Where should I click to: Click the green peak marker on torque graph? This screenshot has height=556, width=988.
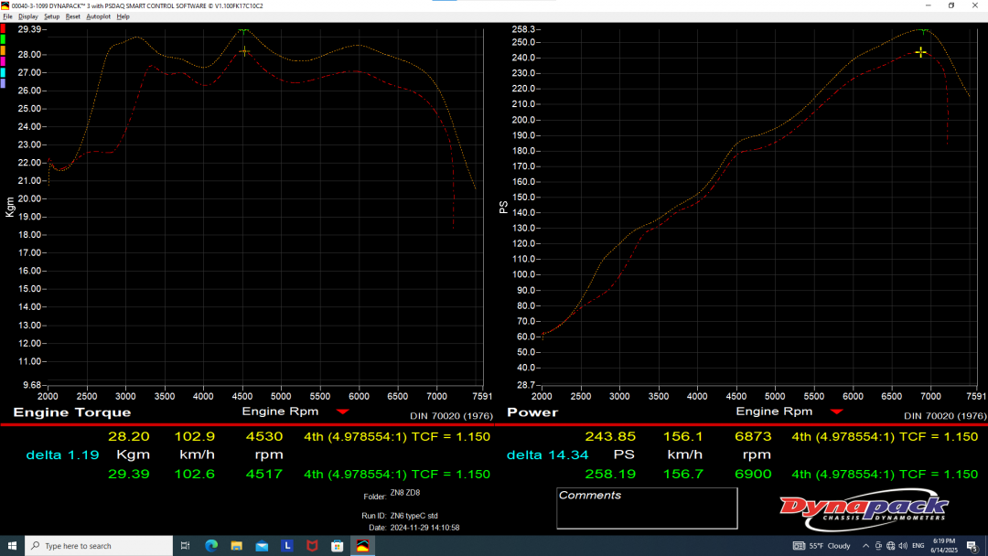tap(243, 30)
